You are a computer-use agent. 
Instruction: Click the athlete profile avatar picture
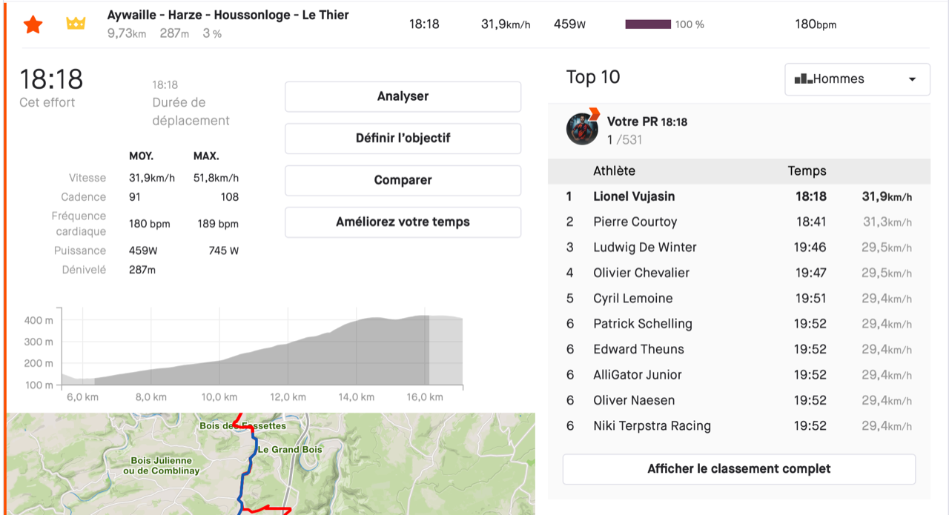[582, 129]
